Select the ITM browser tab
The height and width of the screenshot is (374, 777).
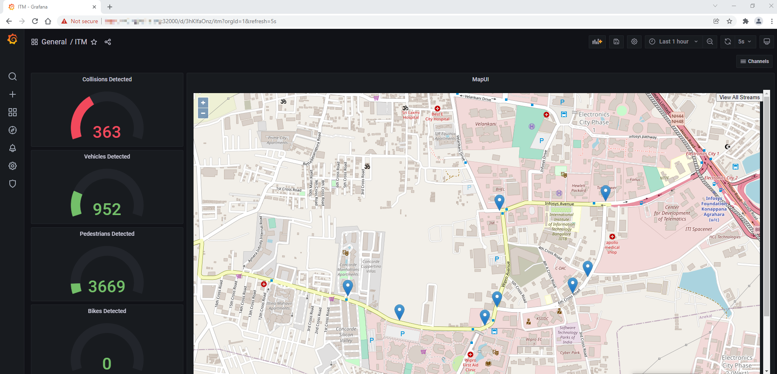[x=49, y=7]
